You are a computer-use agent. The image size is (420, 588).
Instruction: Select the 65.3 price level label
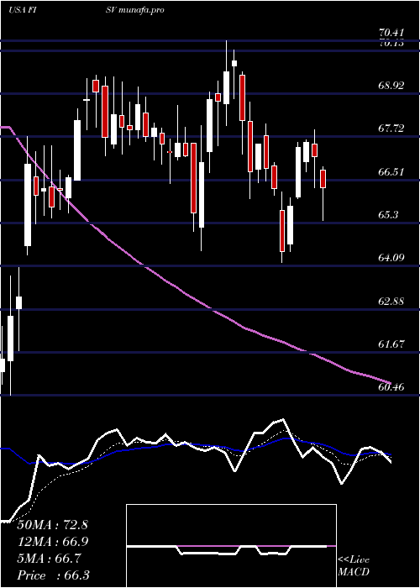(x=388, y=215)
